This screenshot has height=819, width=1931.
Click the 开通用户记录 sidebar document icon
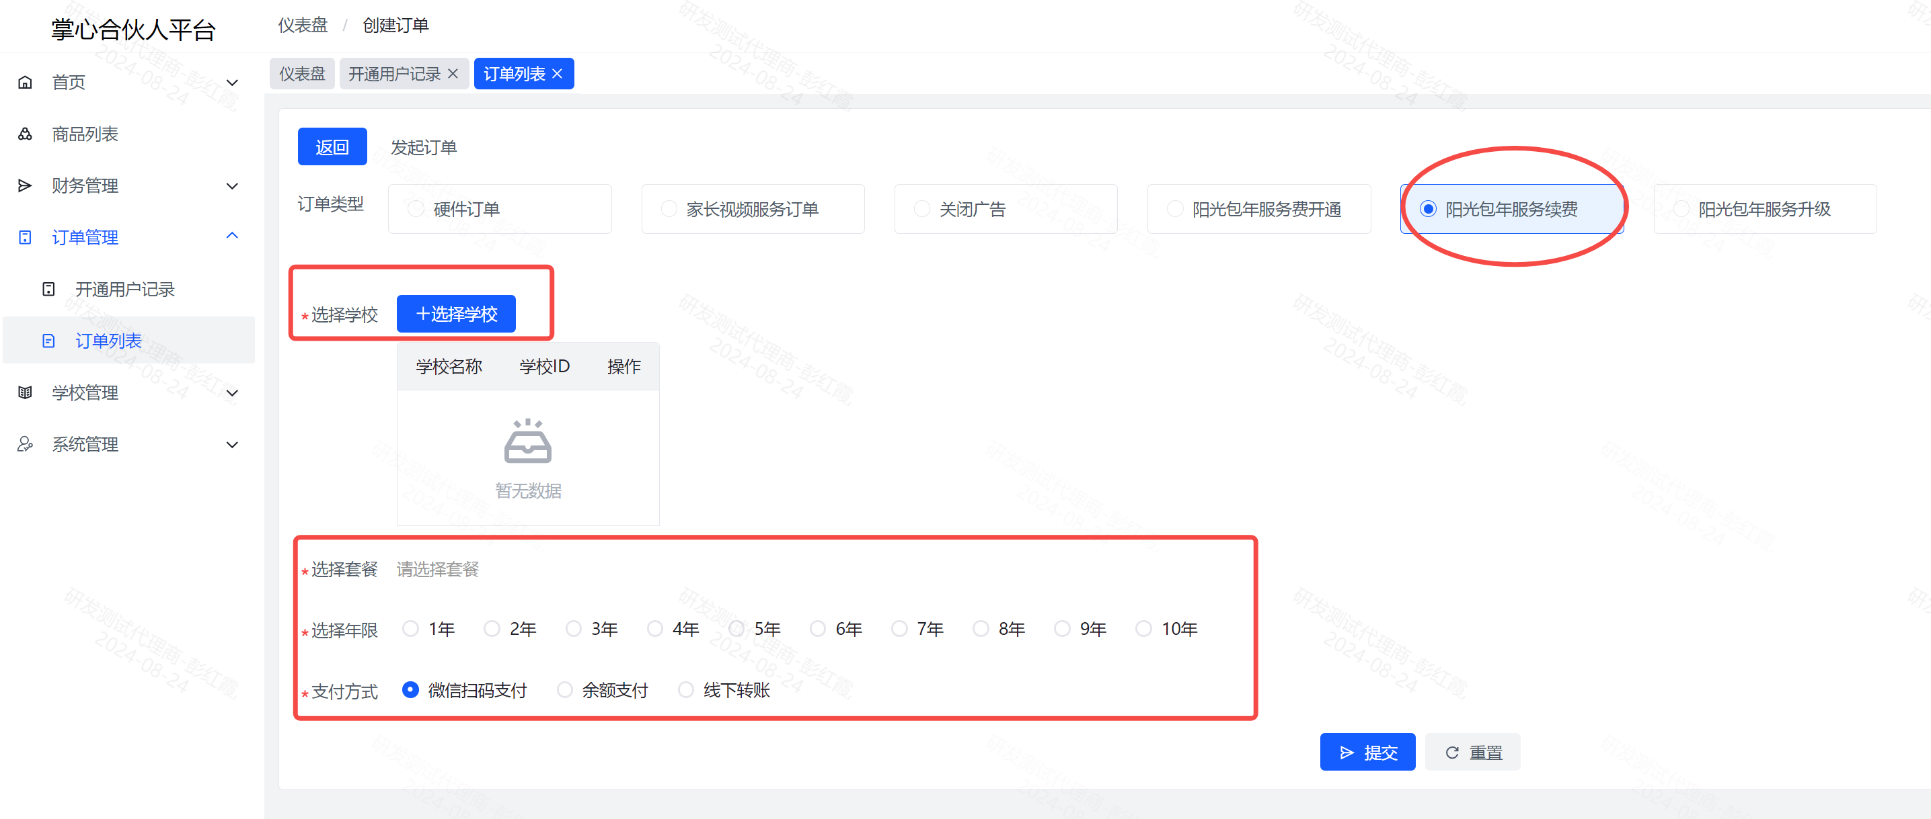pyautogui.click(x=48, y=289)
